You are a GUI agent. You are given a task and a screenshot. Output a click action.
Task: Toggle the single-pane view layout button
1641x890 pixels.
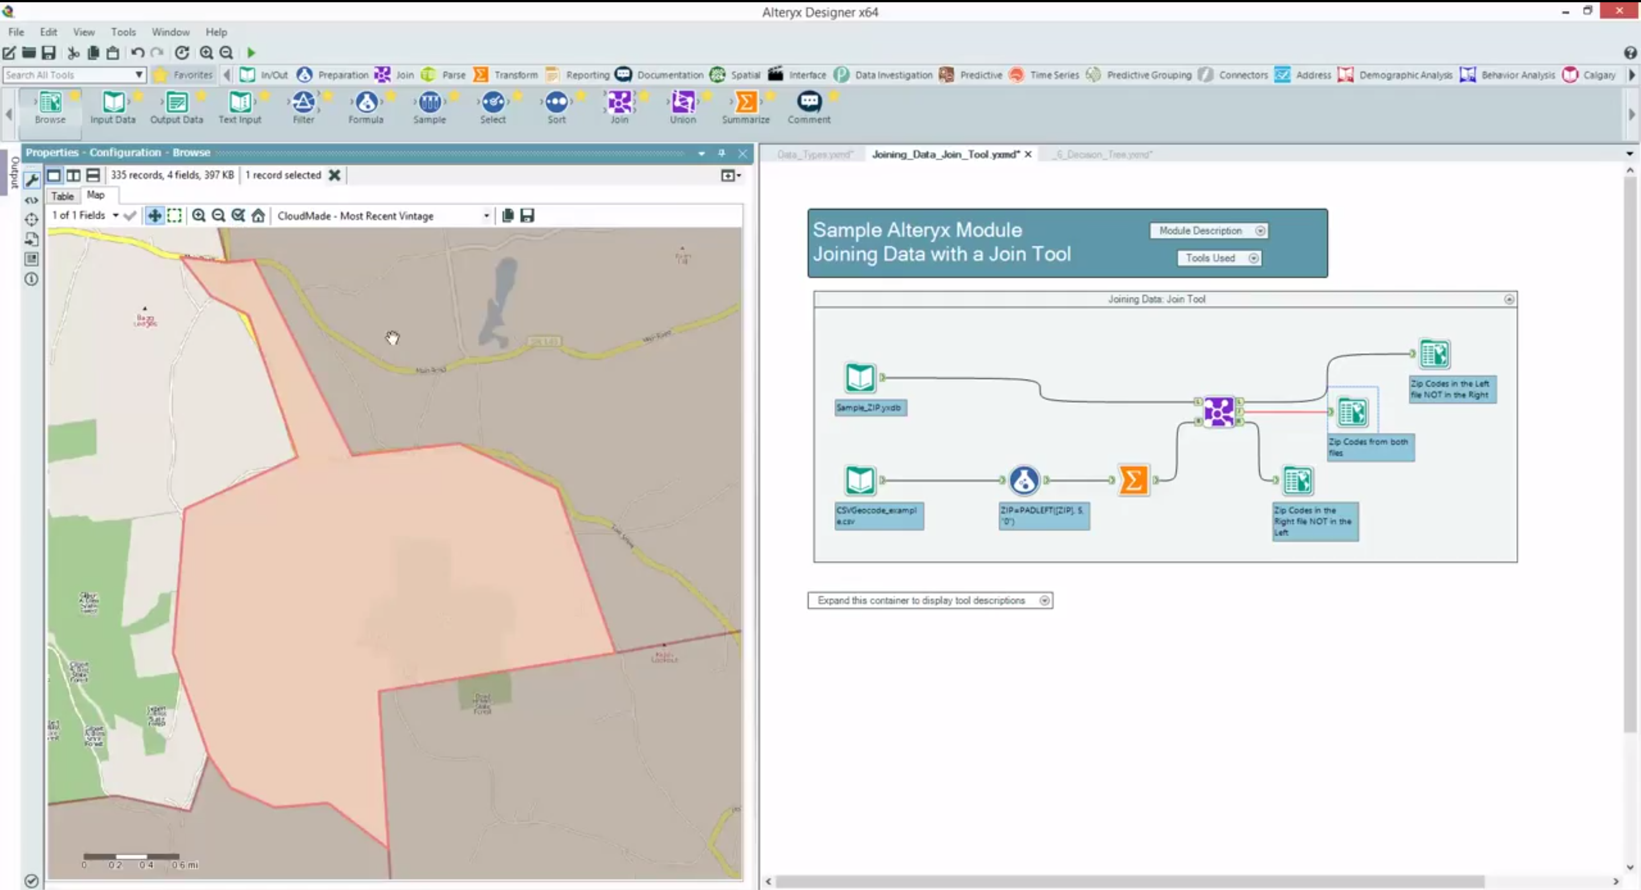tap(54, 175)
